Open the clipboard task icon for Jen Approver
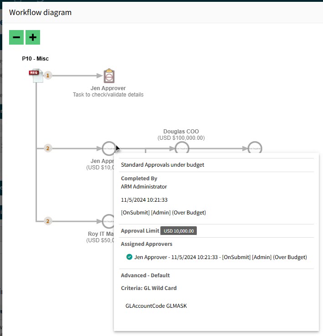The height and width of the screenshot is (336, 323). click(x=108, y=76)
